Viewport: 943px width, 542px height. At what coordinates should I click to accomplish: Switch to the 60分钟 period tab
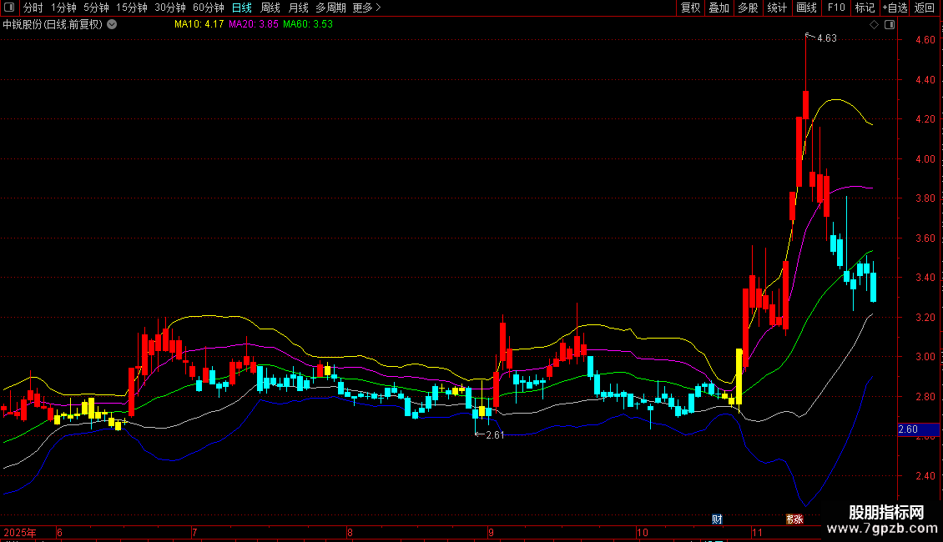(208, 8)
